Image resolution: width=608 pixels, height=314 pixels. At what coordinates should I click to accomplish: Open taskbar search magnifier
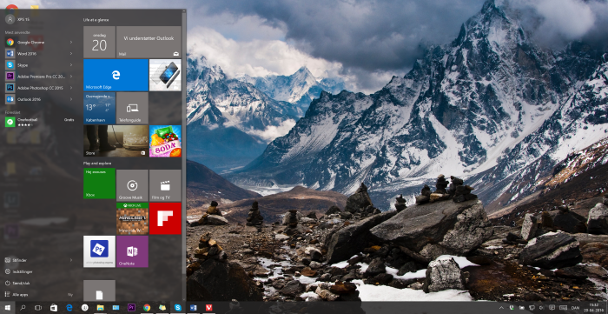click(x=23, y=308)
